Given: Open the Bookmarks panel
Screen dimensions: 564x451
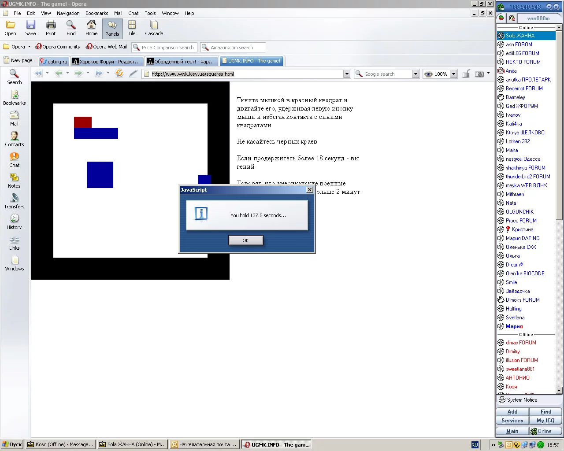Looking at the screenshot, I should [15, 98].
